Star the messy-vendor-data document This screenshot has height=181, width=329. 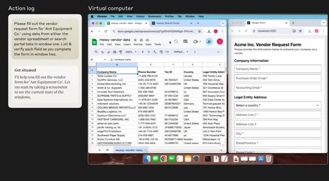click(135, 40)
